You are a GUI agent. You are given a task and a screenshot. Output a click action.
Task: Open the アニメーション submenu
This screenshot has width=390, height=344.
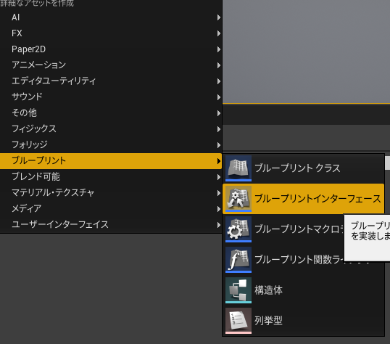tap(111, 65)
